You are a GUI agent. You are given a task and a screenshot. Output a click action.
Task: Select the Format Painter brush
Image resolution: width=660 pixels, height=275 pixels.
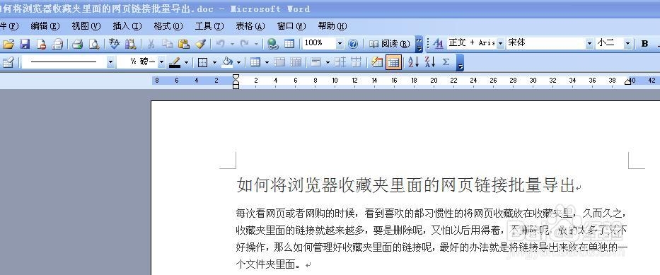coord(200,43)
